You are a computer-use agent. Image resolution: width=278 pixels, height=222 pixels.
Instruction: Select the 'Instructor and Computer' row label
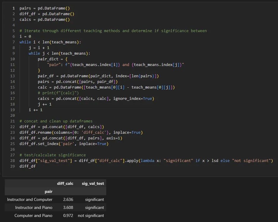30,199
